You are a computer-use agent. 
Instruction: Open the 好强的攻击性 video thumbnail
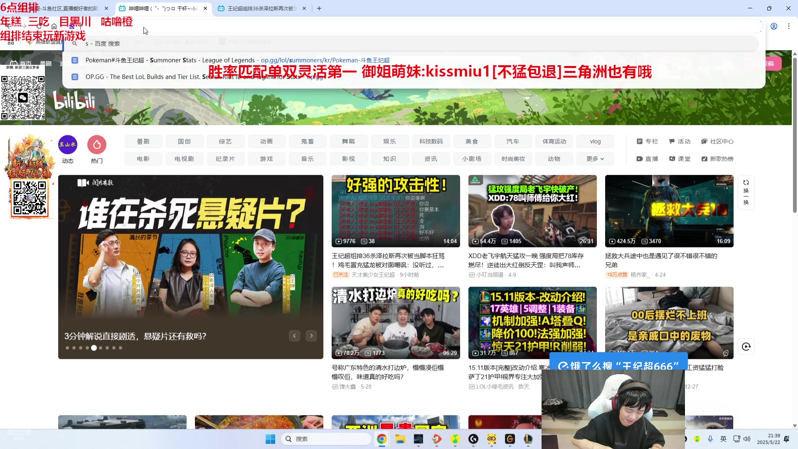396,211
